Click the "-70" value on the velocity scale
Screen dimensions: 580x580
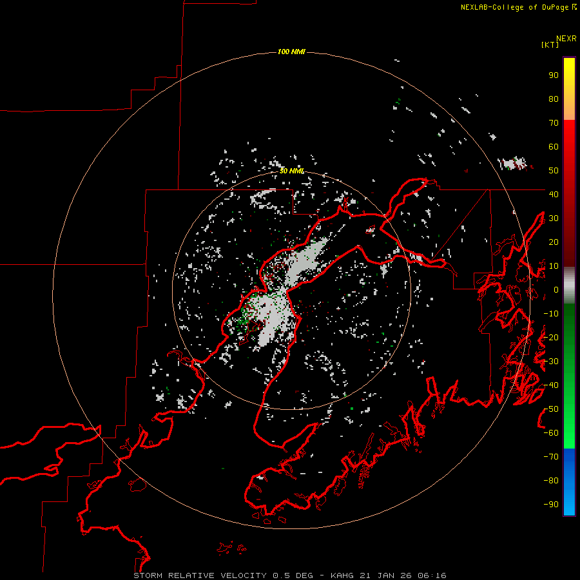(x=551, y=457)
